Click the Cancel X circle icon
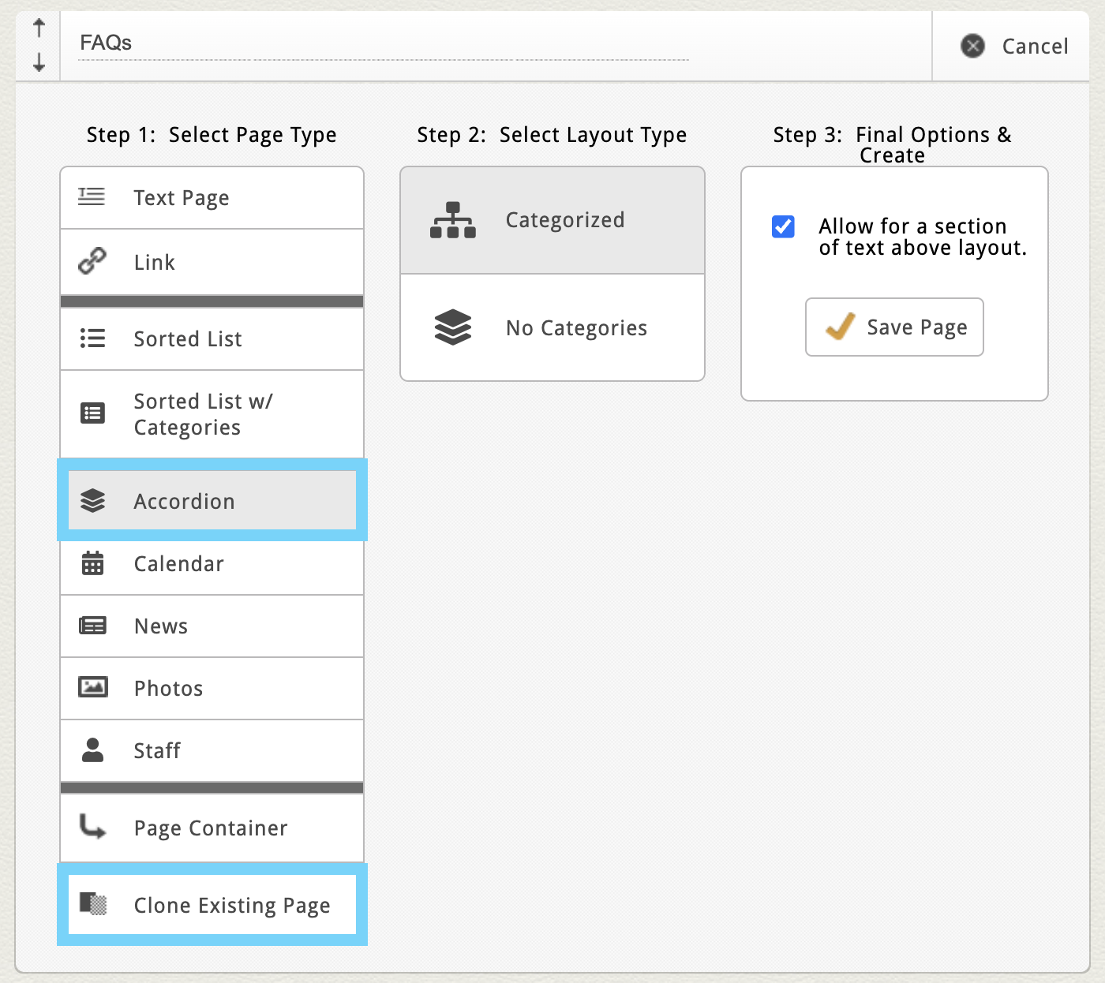The width and height of the screenshot is (1105, 983). click(972, 46)
